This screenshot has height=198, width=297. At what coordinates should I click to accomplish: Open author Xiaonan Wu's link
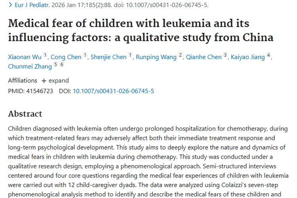tap(25, 57)
